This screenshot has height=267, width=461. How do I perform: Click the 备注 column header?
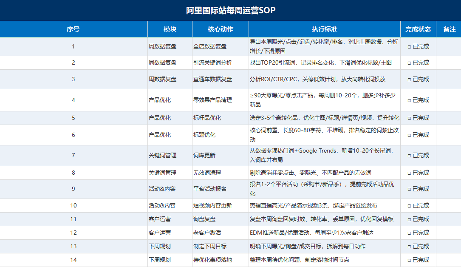449,29
